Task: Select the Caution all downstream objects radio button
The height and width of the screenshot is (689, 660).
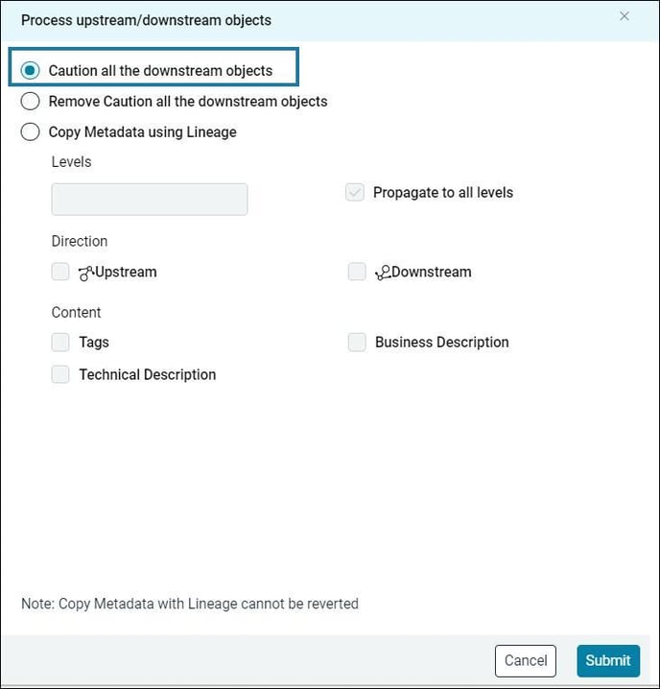Action: (31, 70)
